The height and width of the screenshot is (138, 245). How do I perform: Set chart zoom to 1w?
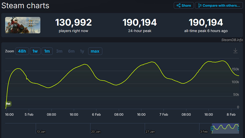[35, 51]
